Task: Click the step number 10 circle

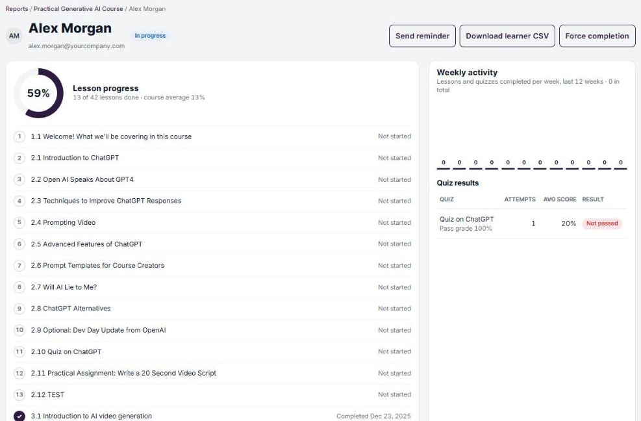Action: (19, 330)
